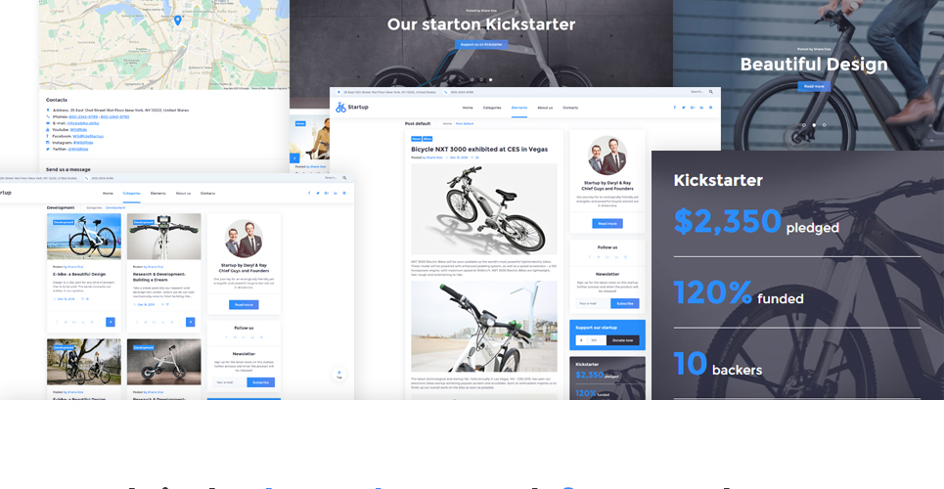The image size is (944, 489).
Task: Click blue arrow button on Research & Development card
Action: click(x=190, y=322)
